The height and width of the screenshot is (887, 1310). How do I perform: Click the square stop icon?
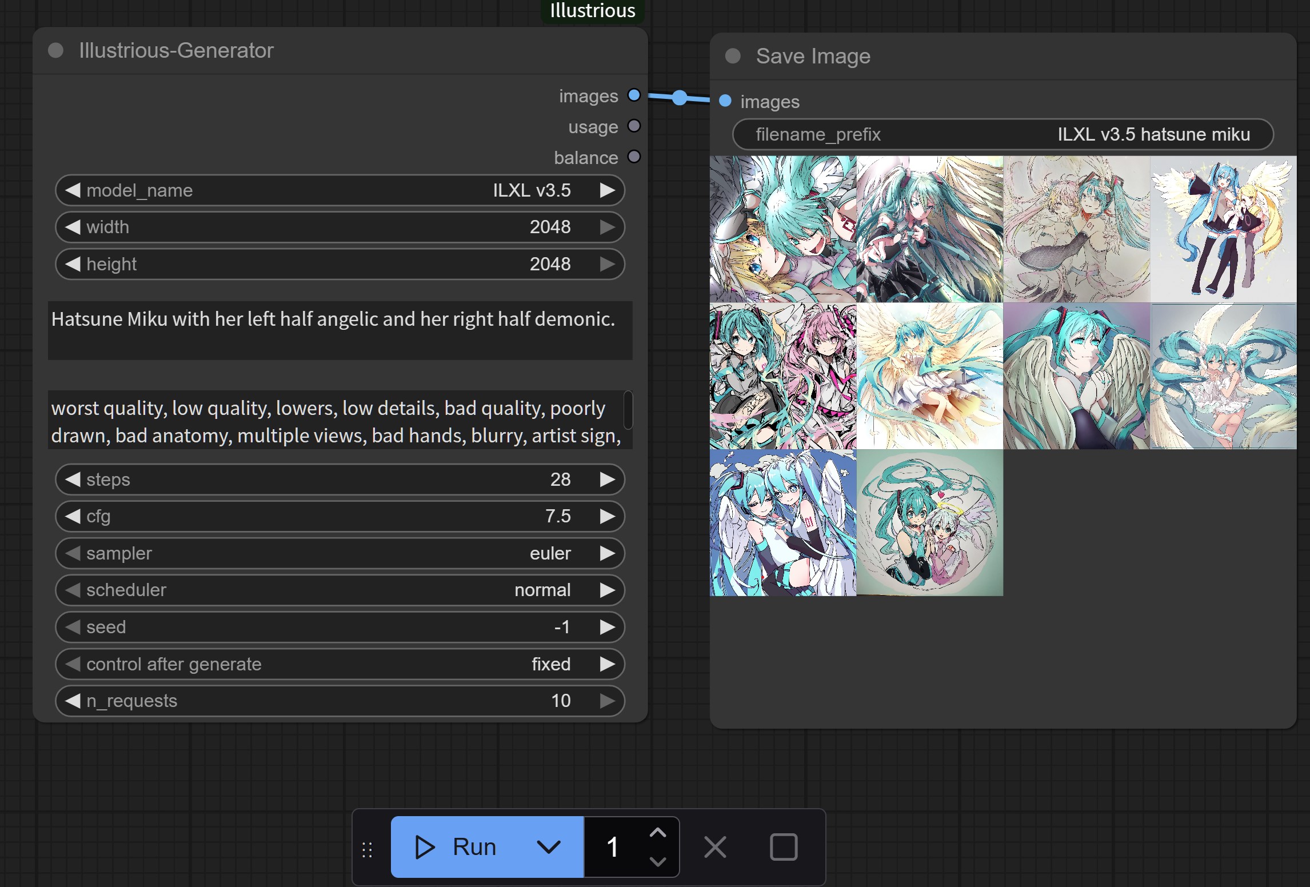[784, 847]
